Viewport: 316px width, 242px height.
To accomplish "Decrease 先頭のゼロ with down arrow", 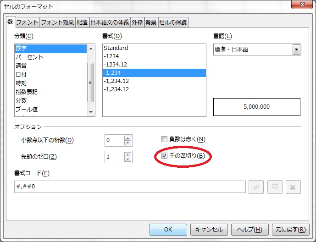I will click(x=128, y=159).
